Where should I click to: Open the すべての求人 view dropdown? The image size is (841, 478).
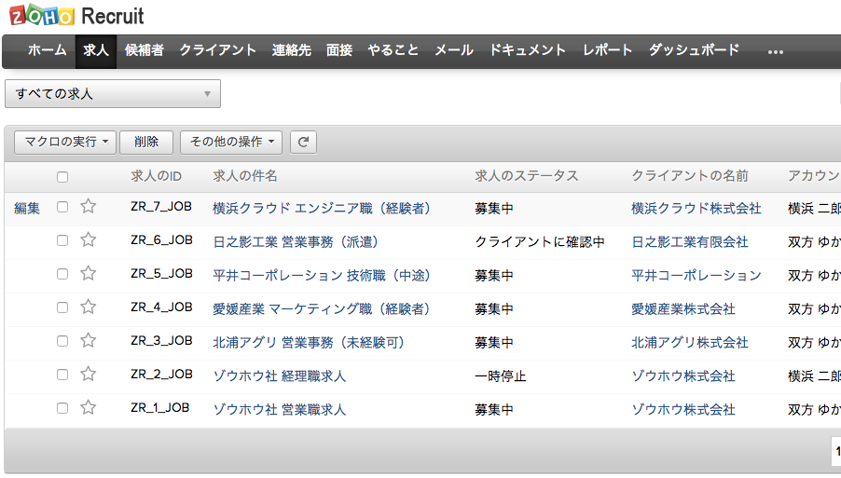point(113,94)
